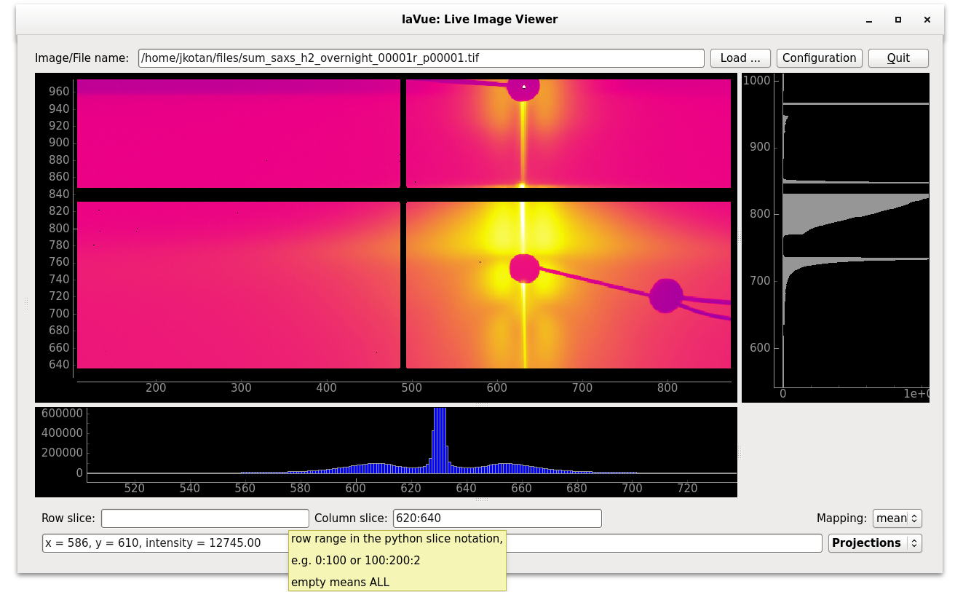The width and height of the screenshot is (963, 592).
Task: Click the Column slice field showing 620:640
Action: point(496,518)
